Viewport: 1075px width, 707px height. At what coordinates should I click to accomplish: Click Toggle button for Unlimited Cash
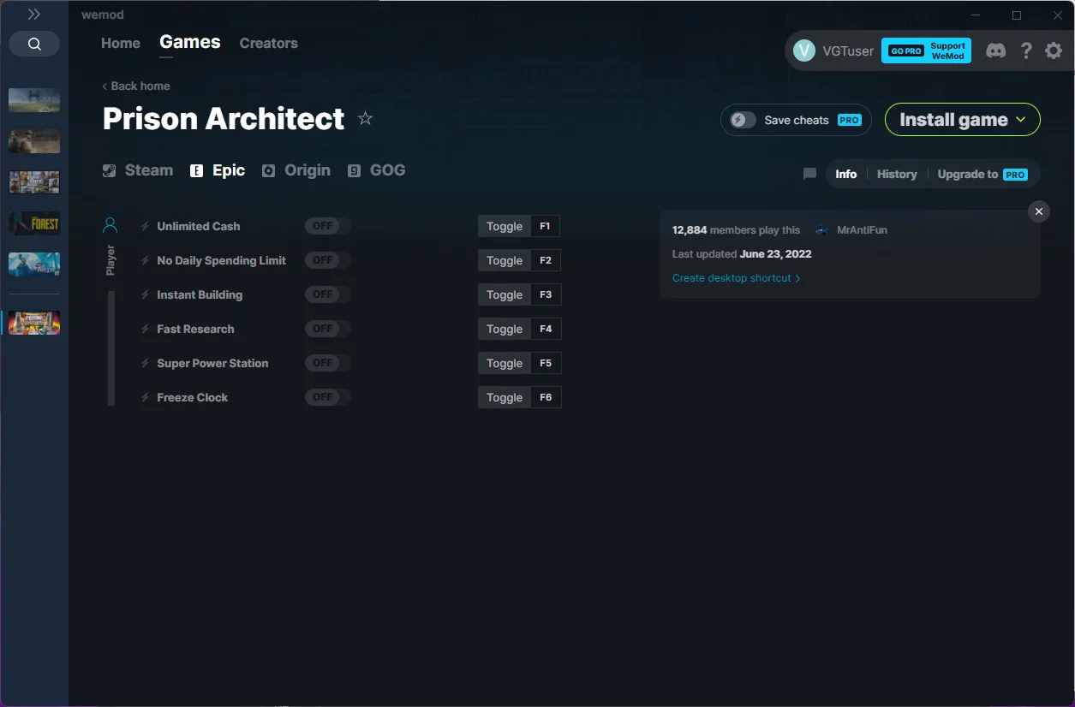pos(505,226)
